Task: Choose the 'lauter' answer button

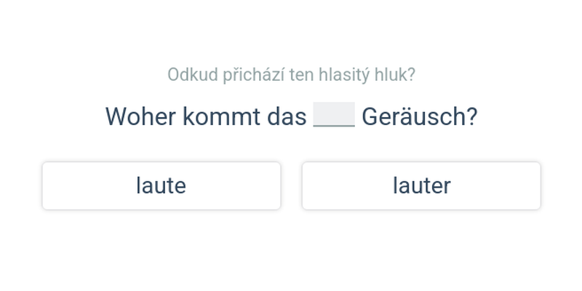Action: 421,186
